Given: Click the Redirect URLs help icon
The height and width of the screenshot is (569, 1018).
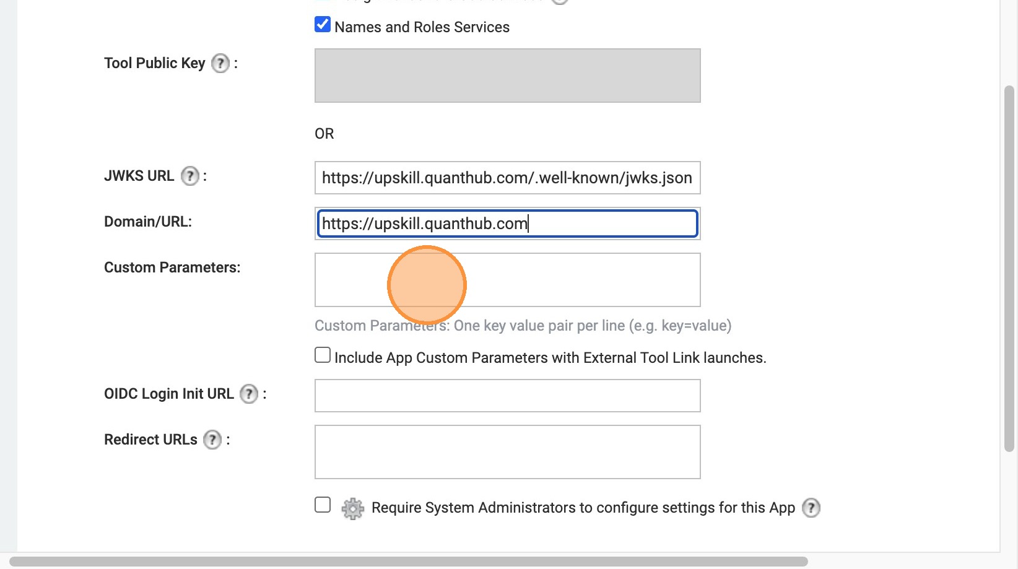Looking at the screenshot, I should click(212, 440).
